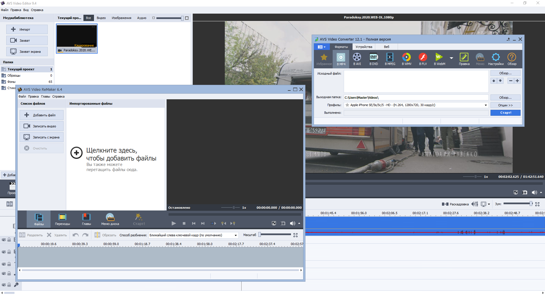Choose the В WMV format icon
This screenshot has width=545, height=295.
coord(406,59)
